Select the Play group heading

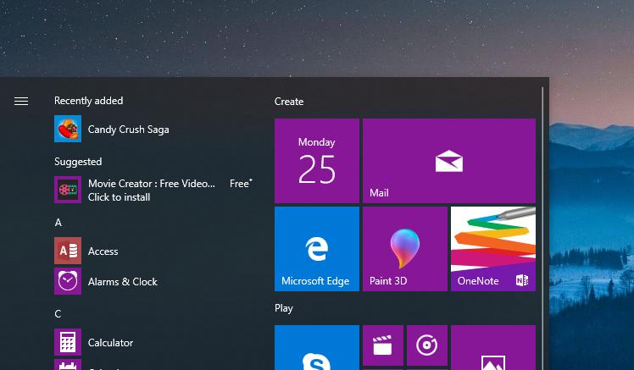[x=283, y=308]
